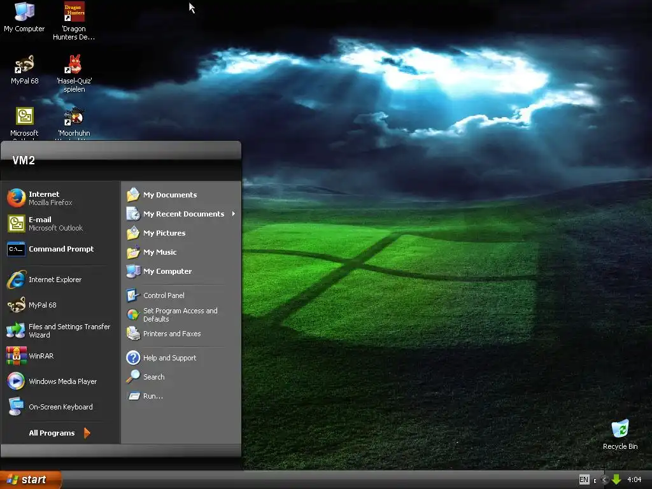Select the MyPal 68 desktop shortcut

24,69
